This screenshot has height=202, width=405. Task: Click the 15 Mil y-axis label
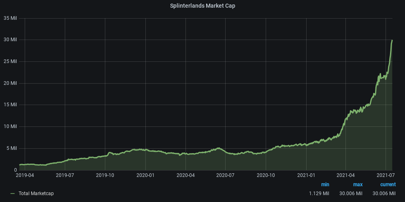coord(11,105)
